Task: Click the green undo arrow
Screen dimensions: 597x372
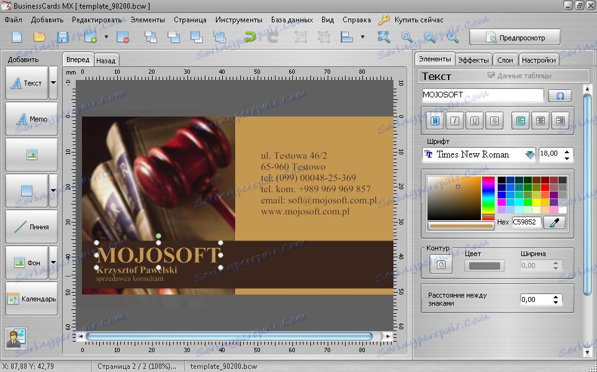Action: (x=249, y=37)
